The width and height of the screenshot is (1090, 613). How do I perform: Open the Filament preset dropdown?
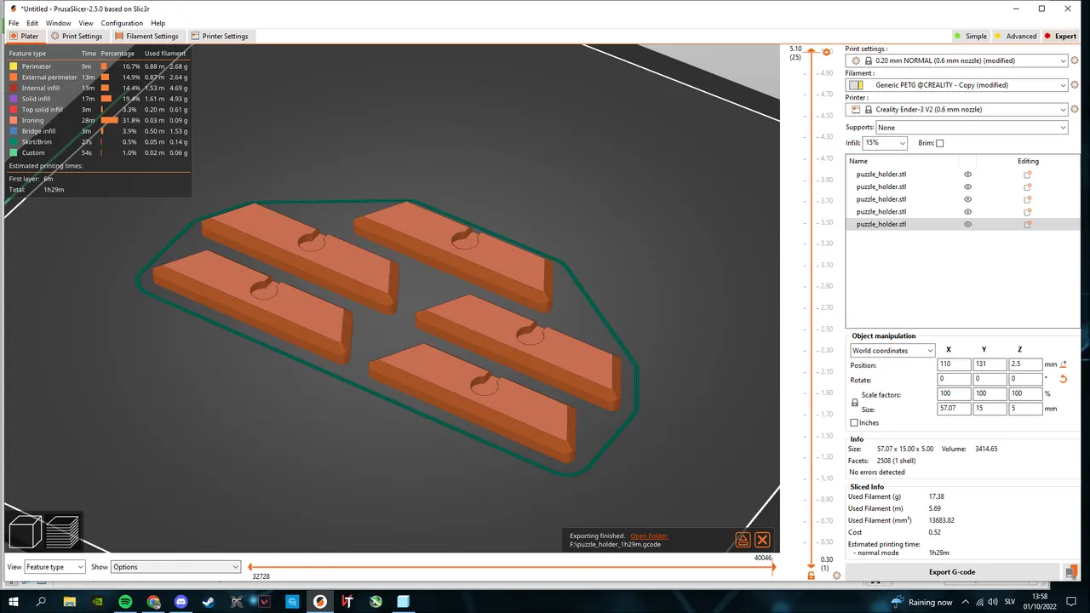[958, 85]
